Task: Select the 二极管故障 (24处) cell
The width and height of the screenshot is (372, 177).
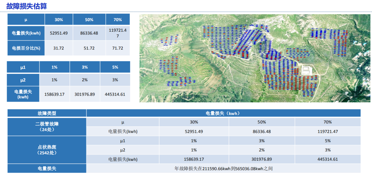Action: click(x=47, y=127)
